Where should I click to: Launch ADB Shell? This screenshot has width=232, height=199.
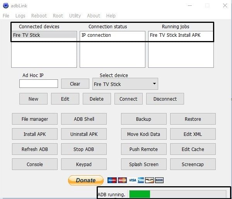coord(84,119)
